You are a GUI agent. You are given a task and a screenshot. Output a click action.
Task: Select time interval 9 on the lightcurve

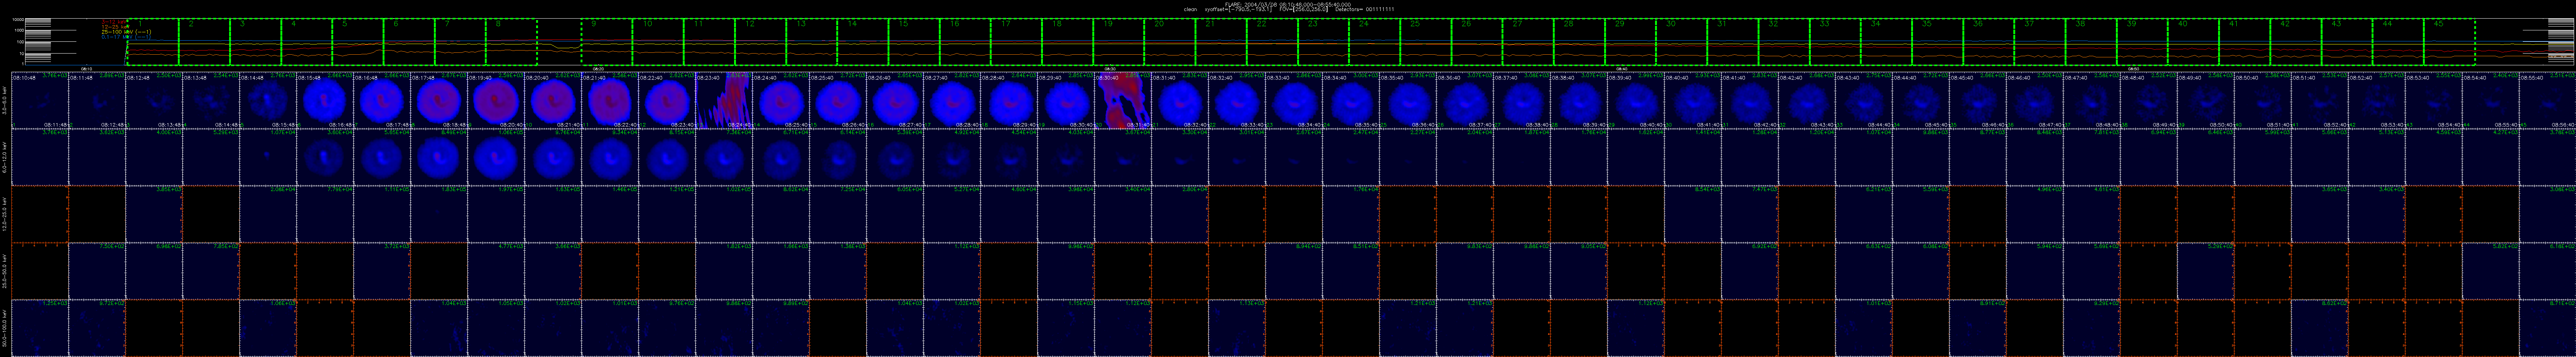(608, 42)
